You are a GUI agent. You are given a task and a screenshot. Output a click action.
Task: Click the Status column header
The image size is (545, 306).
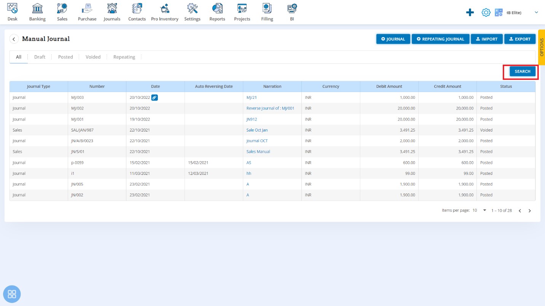506,86
